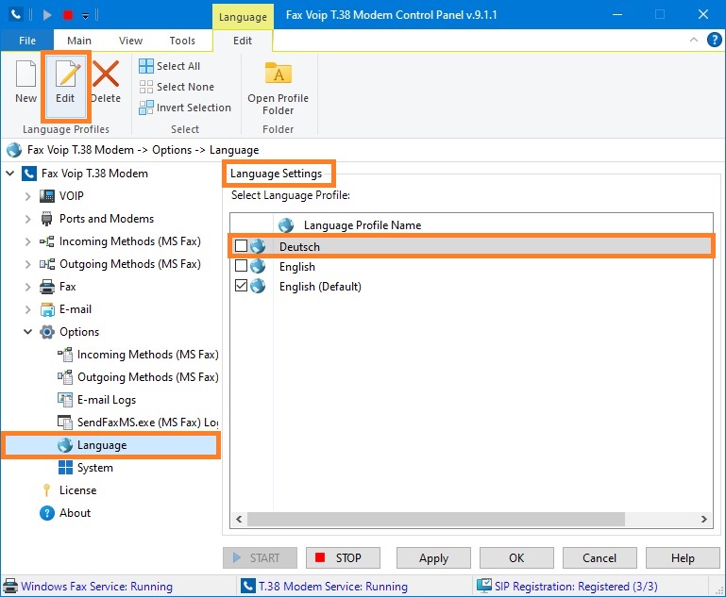The height and width of the screenshot is (597, 726).
Task: Select the E-mail tree item icon
Action: coord(47,309)
